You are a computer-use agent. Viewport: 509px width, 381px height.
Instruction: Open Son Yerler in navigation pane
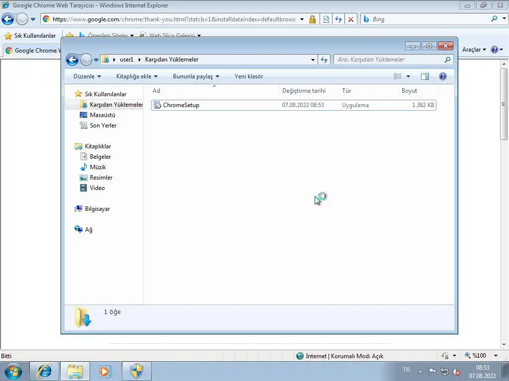[x=103, y=126]
